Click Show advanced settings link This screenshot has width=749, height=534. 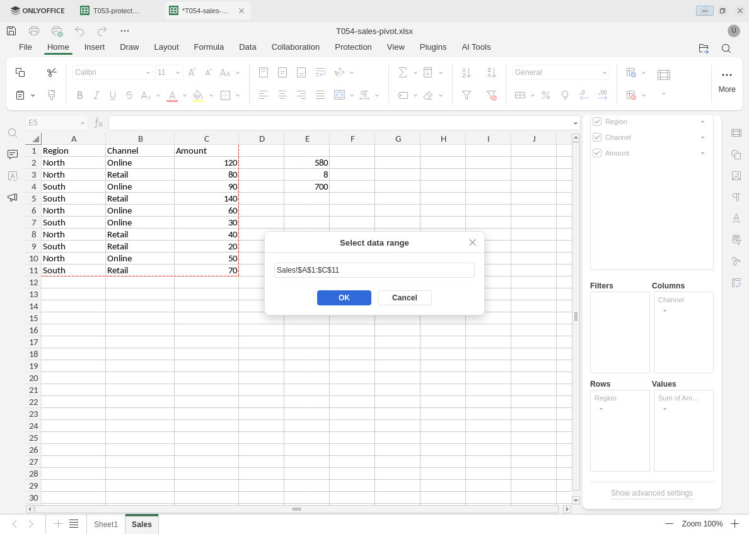(x=651, y=493)
